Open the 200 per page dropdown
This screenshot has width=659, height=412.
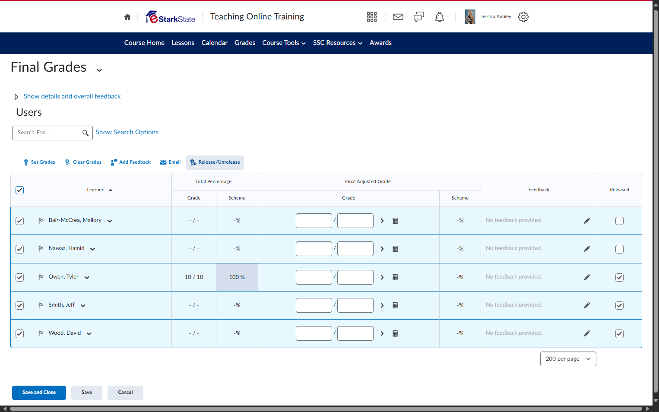point(568,359)
